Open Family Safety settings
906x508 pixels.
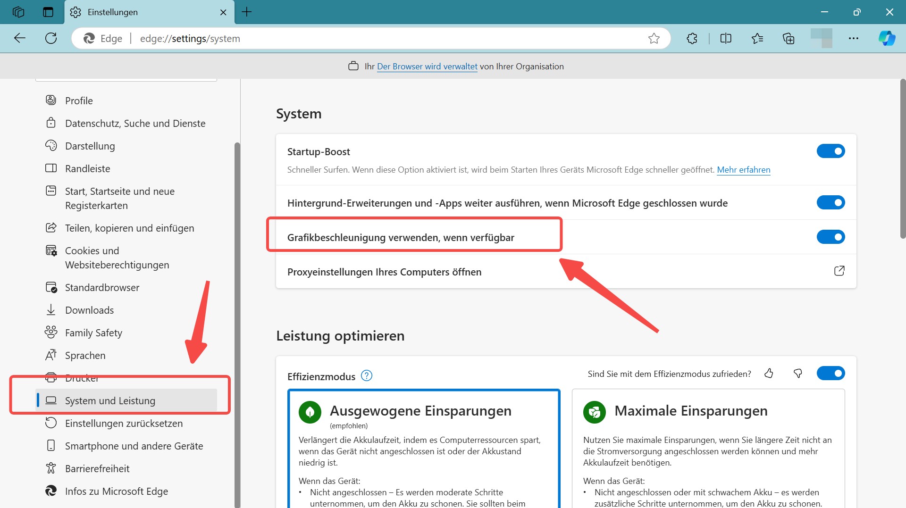click(126, 333)
